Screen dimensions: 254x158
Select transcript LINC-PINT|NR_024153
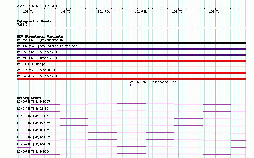click(x=33, y=109)
